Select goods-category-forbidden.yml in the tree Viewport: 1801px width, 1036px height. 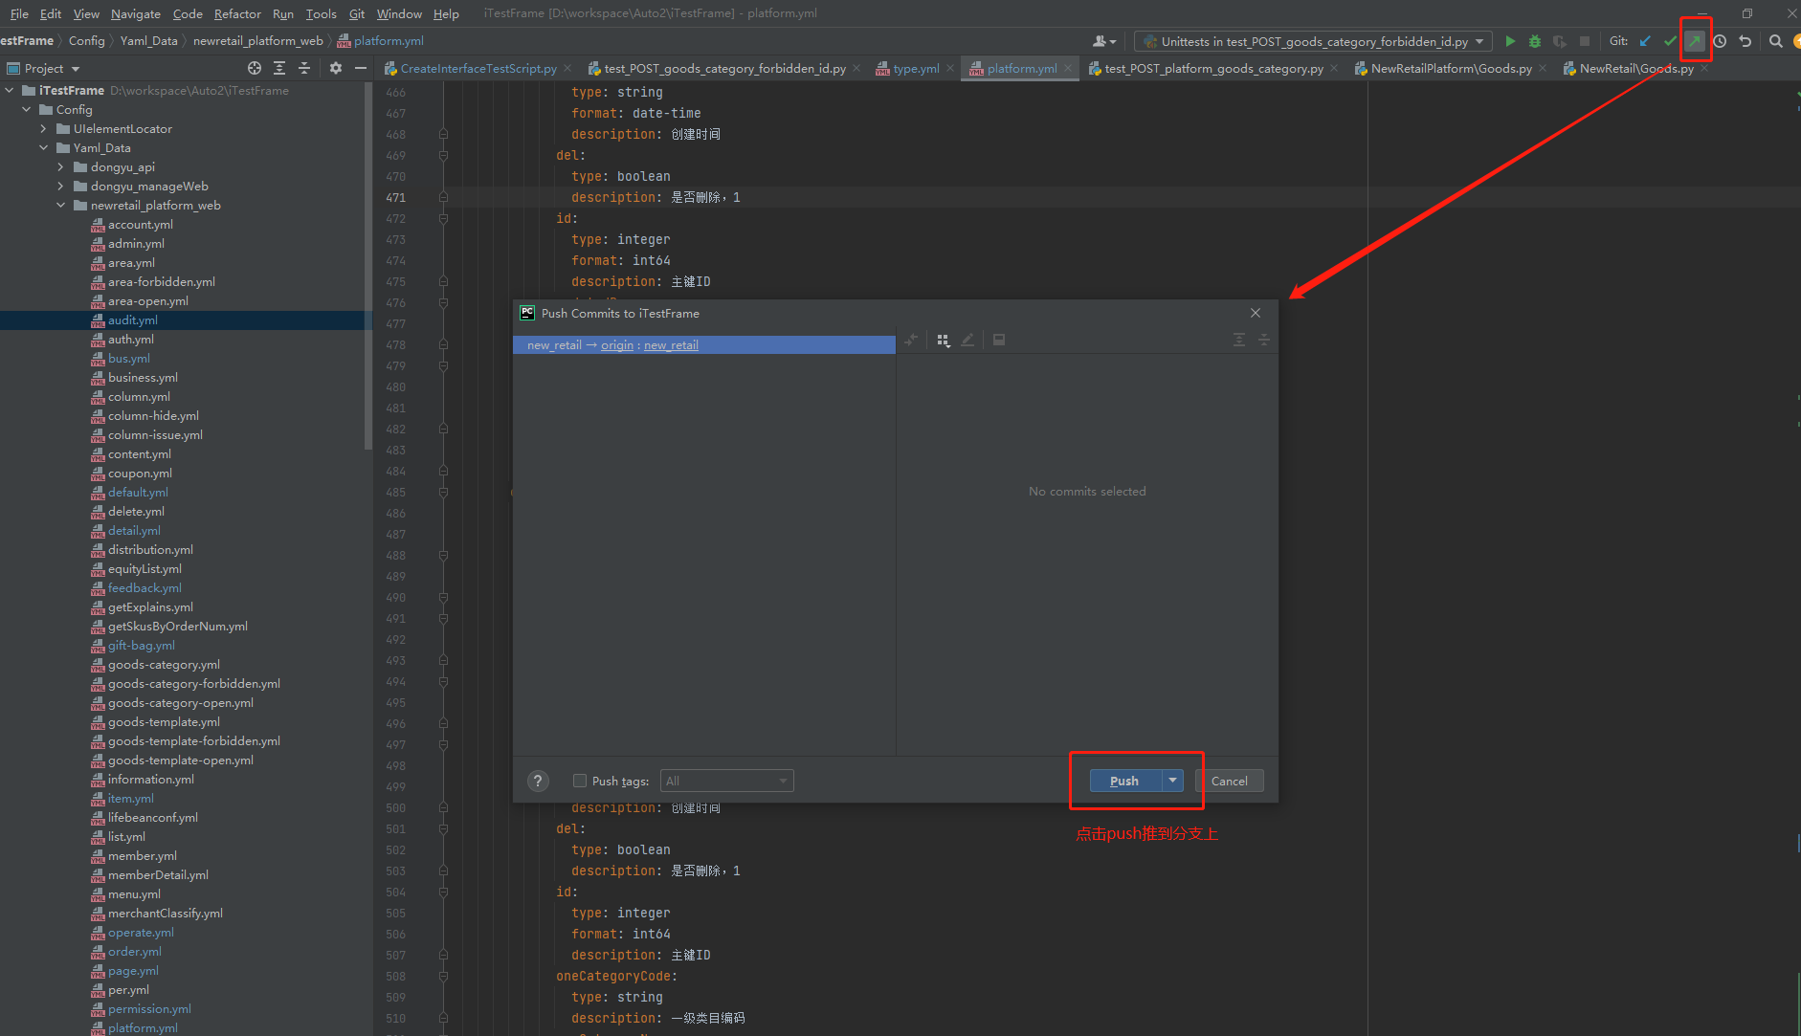tap(194, 683)
